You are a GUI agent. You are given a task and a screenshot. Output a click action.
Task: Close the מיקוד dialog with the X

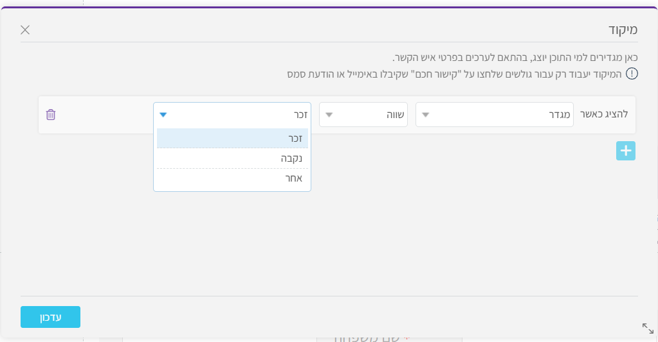tap(25, 30)
